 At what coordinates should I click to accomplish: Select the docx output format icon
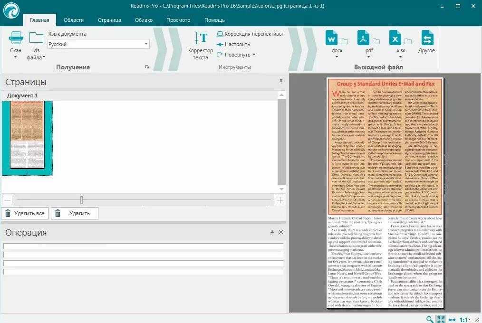332,38
